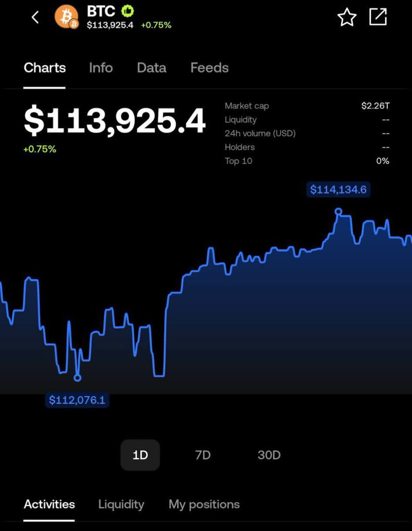The height and width of the screenshot is (531, 412).
Task: Click the 0% Top 10 value
Action: coord(383,161)
